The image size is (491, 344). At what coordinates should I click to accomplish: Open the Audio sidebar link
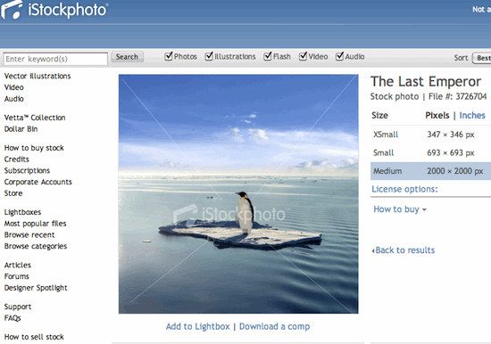click(x=13, y=99)
